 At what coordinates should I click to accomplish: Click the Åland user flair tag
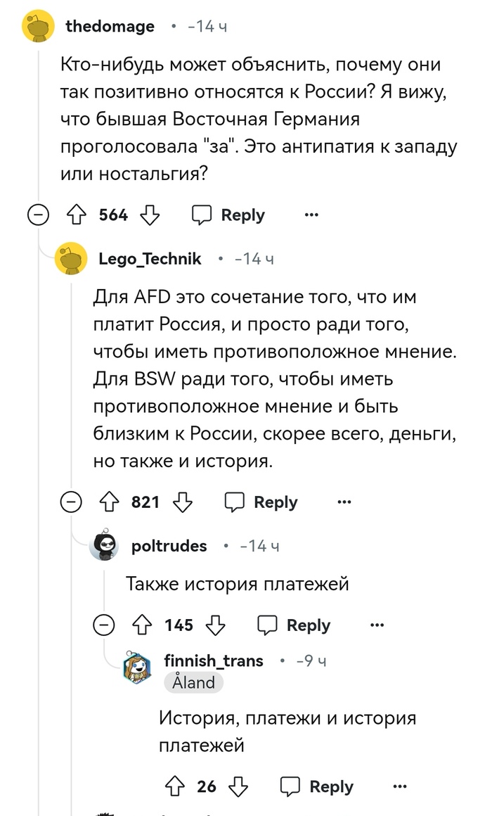193,682
